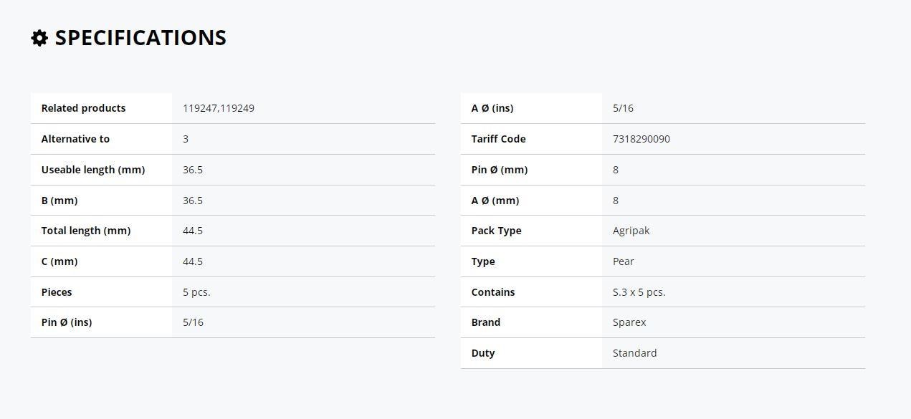Select the Pack Type value Agripak
Viewport: 911px width, 419px height.
coord(631,231)
